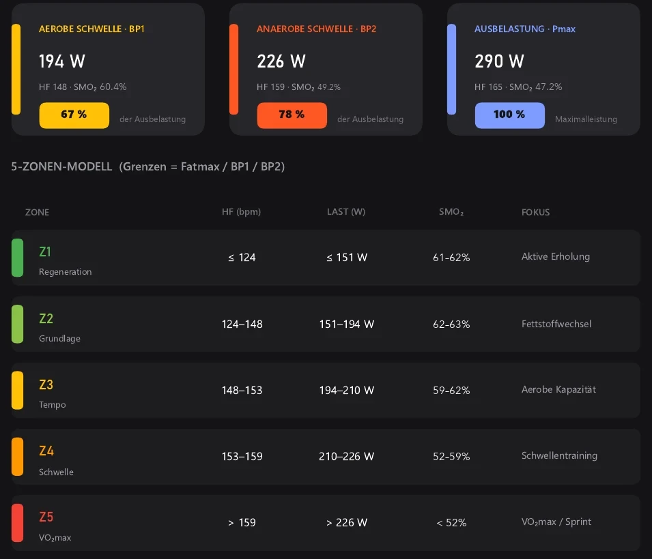Click the VO₂max / Sprint focus cell
The width and height of the screenshot is (652, 559).
(556, 522)
